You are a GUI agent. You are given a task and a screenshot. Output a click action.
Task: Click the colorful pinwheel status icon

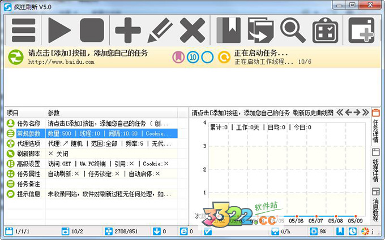point(365,231)
